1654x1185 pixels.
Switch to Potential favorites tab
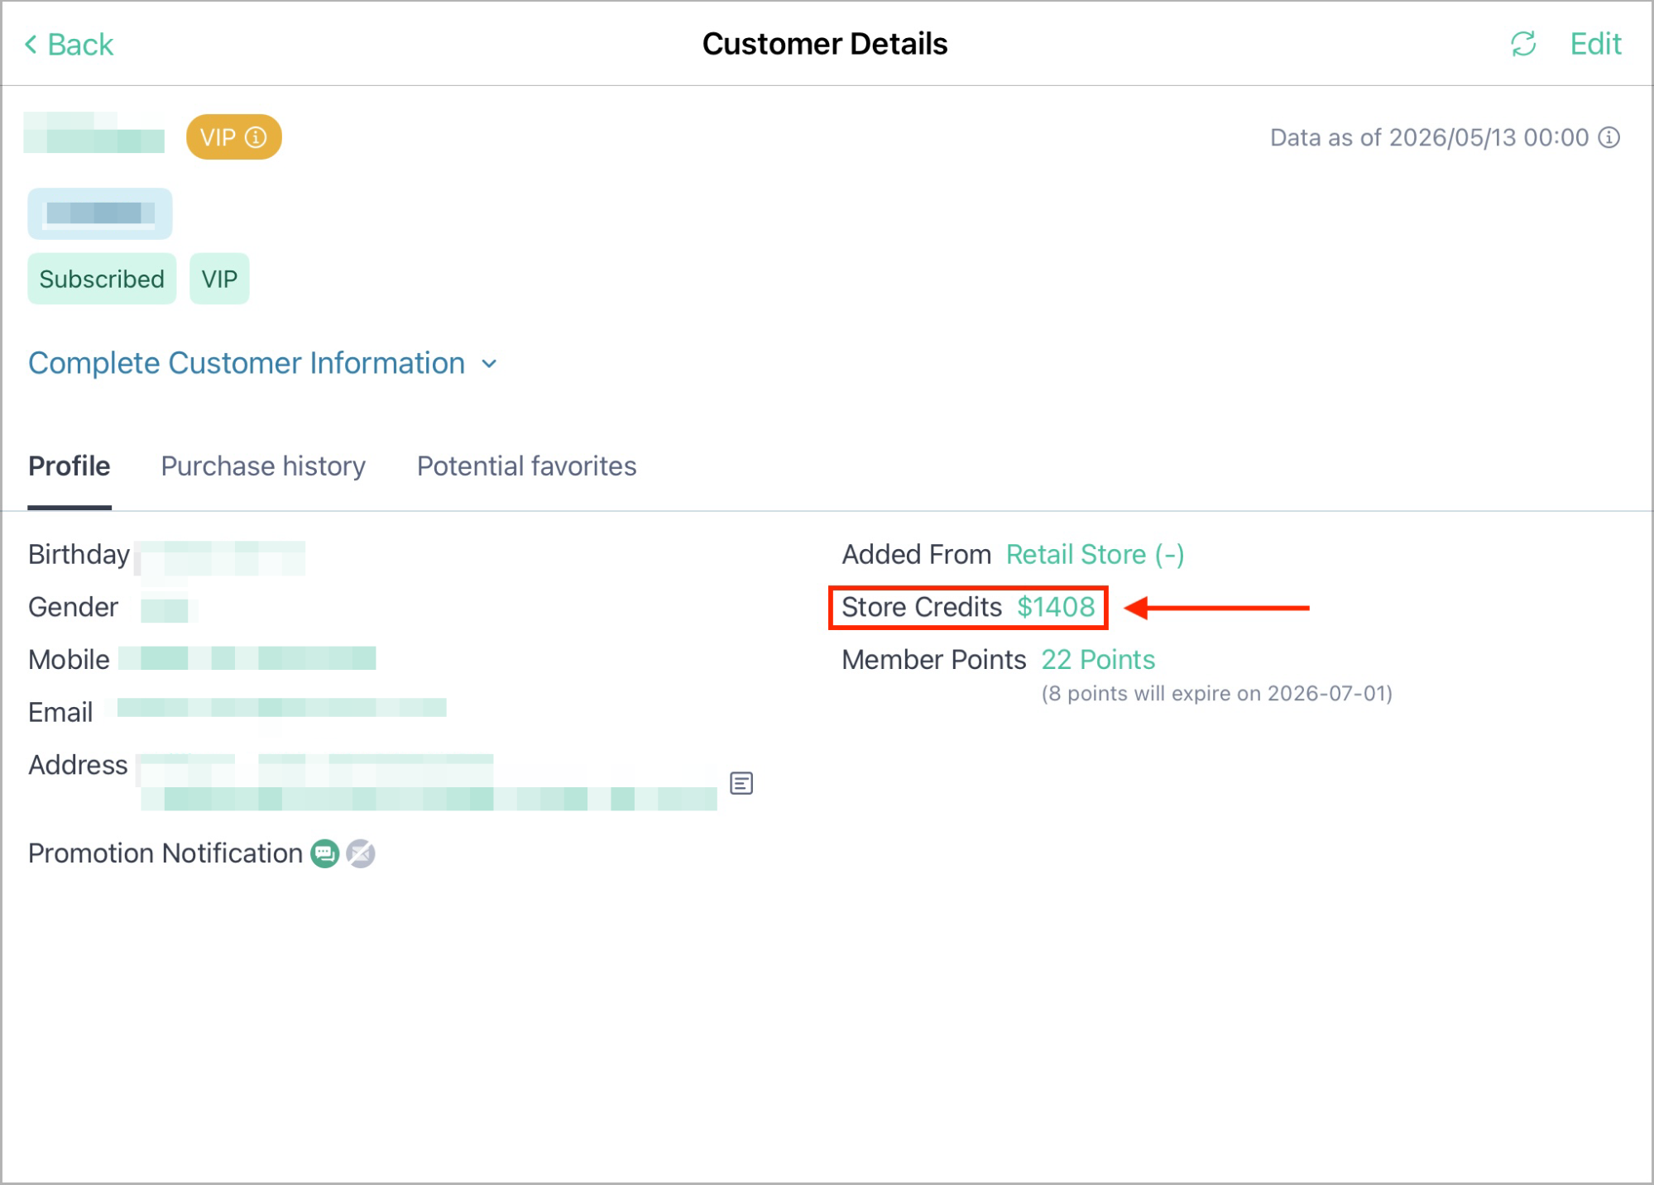click(526, 466)
